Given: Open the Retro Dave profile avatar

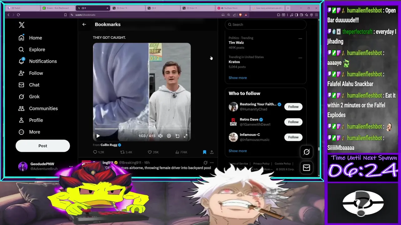Looking at the screenshot, I should click(233, 122).
